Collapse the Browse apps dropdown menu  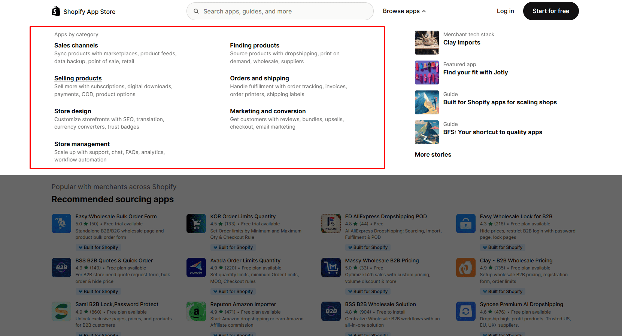point(404,11)
